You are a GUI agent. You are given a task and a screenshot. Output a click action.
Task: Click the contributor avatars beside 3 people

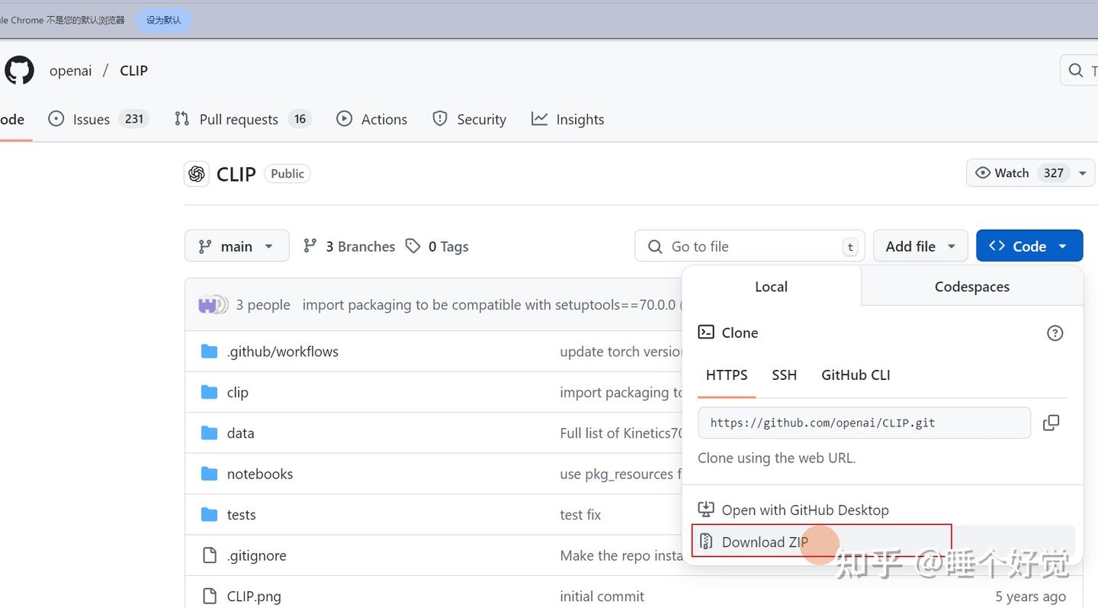pyautogui.click(x=213, y=305)
